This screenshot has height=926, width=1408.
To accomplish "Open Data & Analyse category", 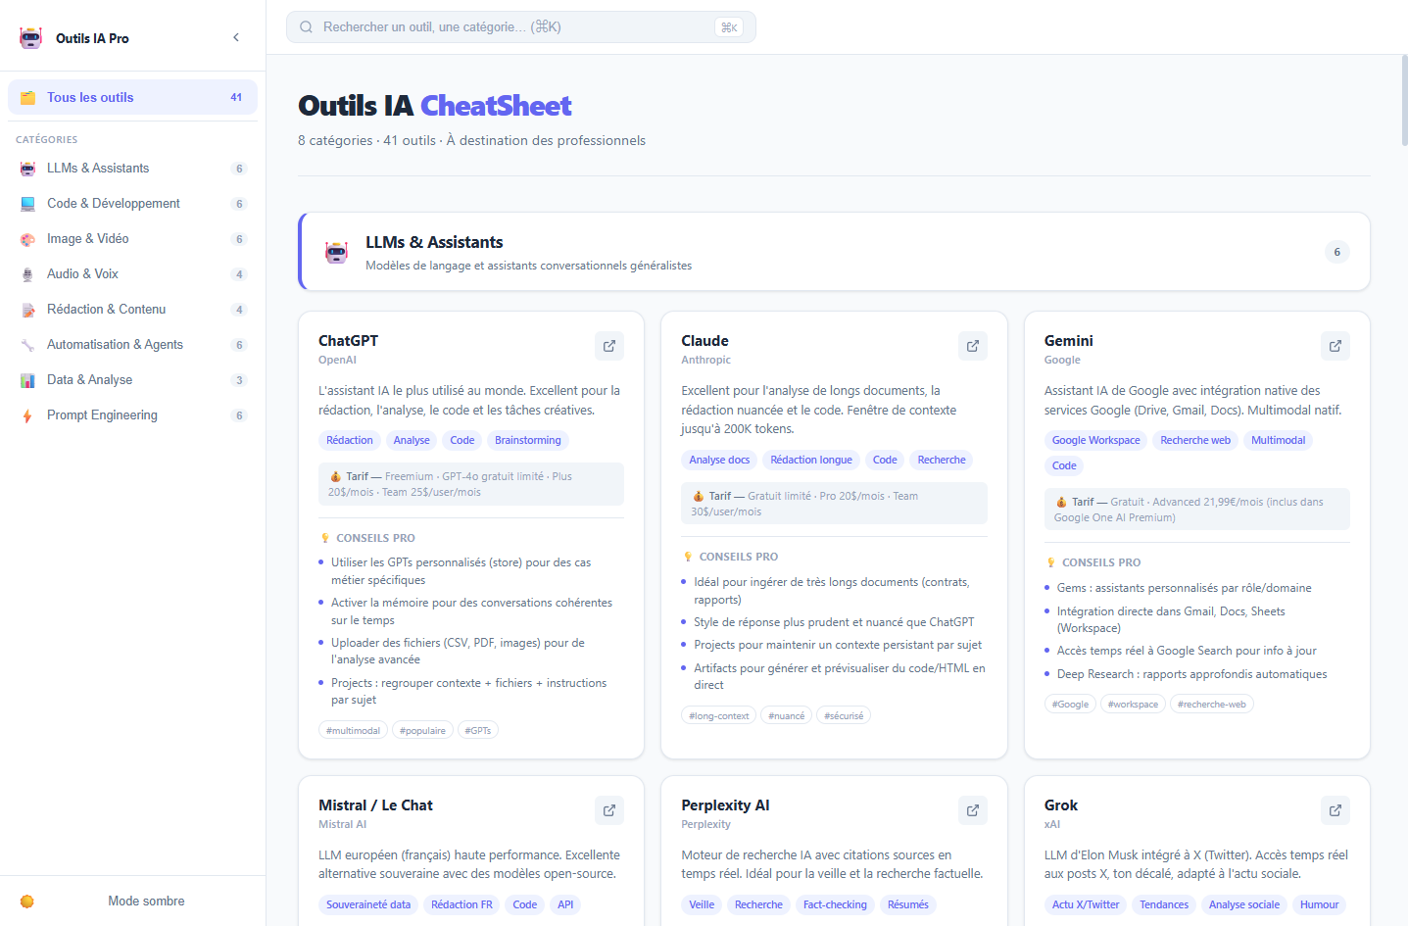I will pos(132,380).
